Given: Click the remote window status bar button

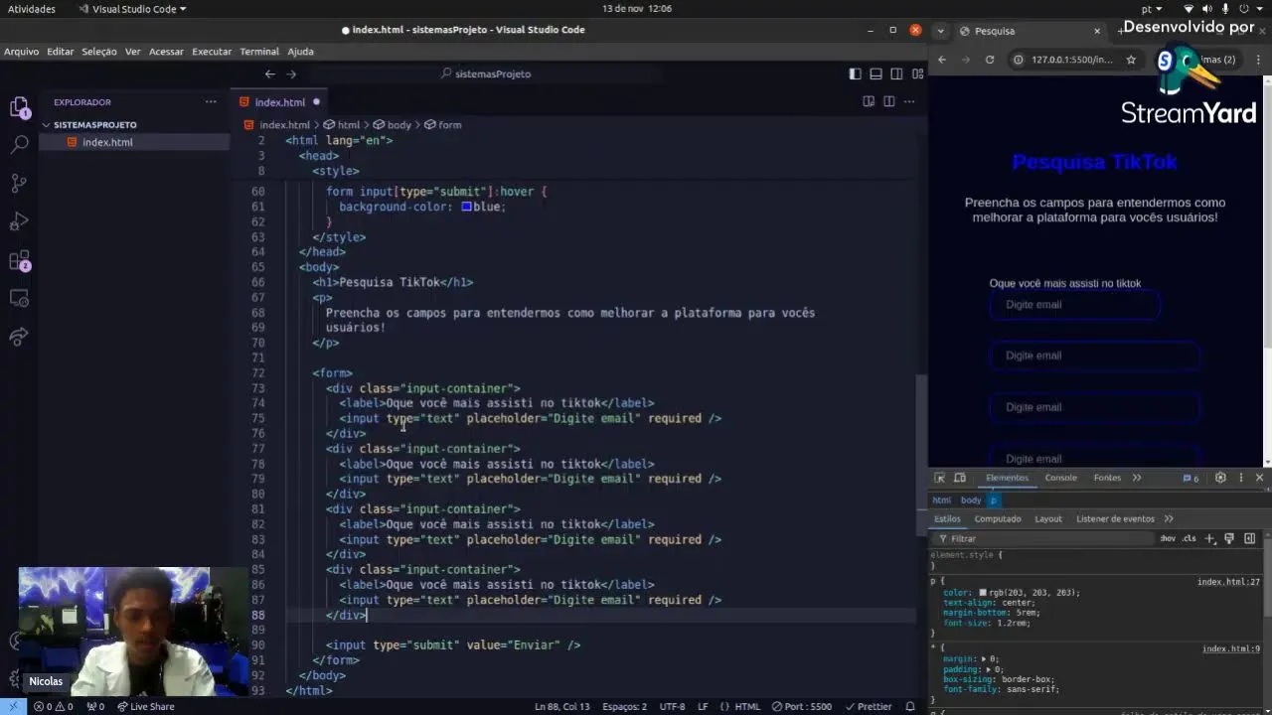Looking at the screenshot, I should 13,706.
